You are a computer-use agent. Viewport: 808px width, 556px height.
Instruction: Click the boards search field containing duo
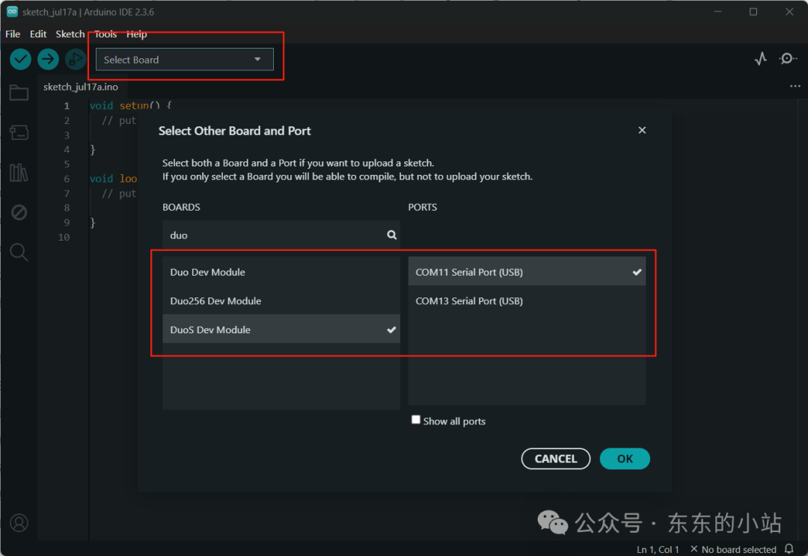tap(281, 235)
